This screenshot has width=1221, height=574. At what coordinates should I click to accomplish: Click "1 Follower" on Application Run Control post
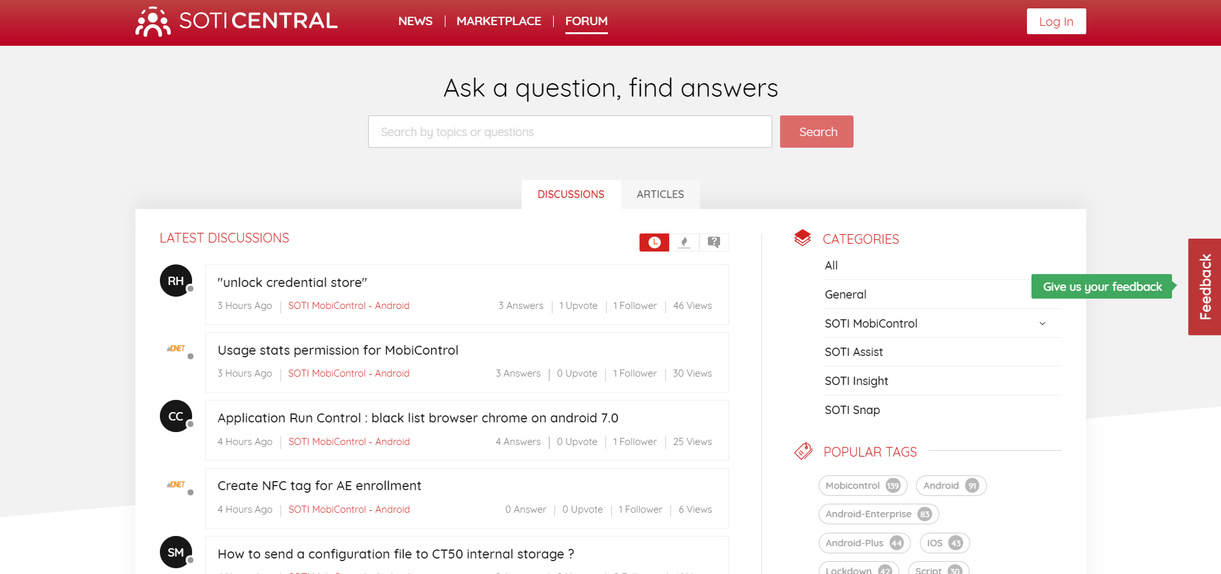pyautogui.click(x=635, y=442)
